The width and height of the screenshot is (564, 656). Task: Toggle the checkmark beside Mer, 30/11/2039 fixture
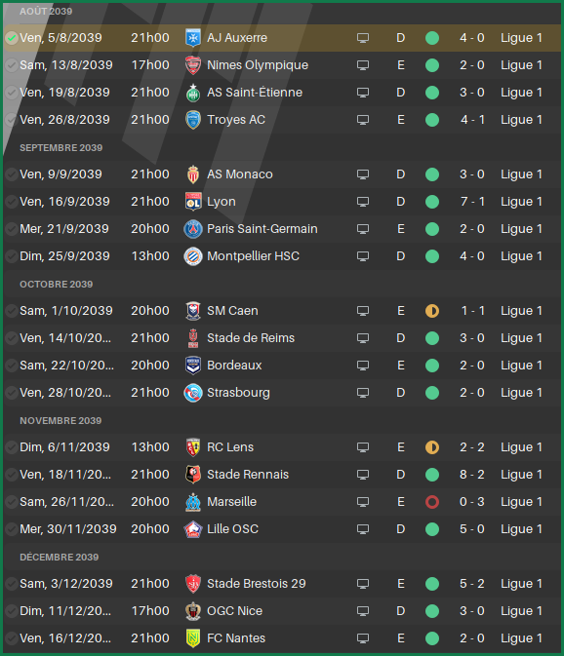click(12, 529)
